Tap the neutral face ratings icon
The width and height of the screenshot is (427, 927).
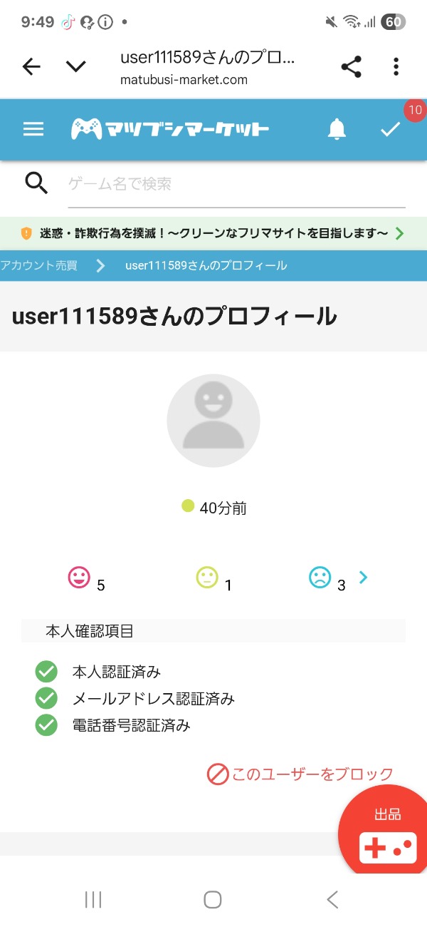206,578
